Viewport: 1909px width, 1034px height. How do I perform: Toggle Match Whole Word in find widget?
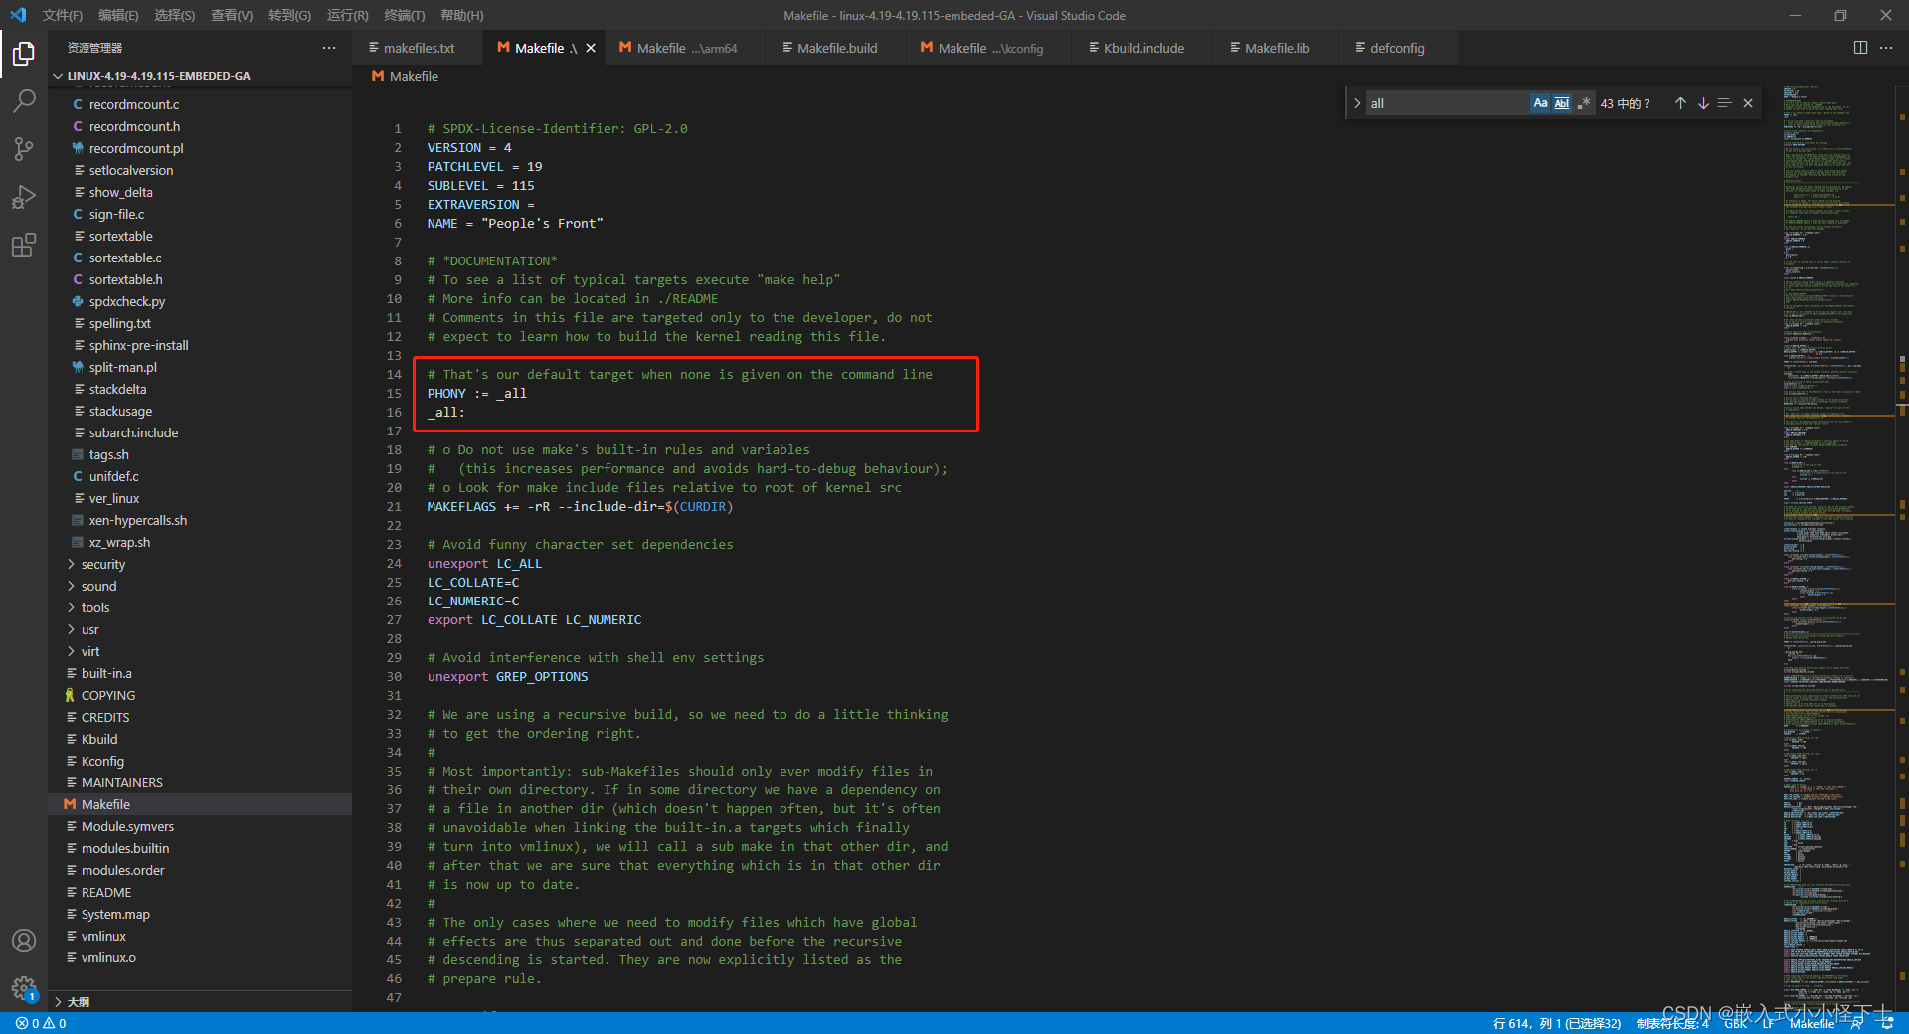point(1562,103)
